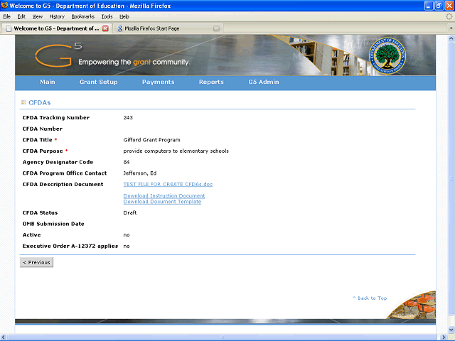Click the CFDA Description Document label
Viewport: 455px width, 341px height.
(x=63, y=184)
